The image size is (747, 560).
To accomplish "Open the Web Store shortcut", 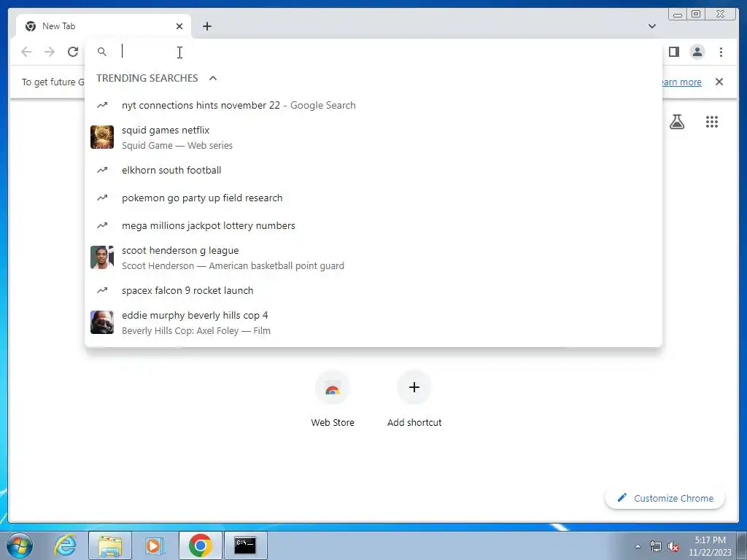I will point(333,399).
